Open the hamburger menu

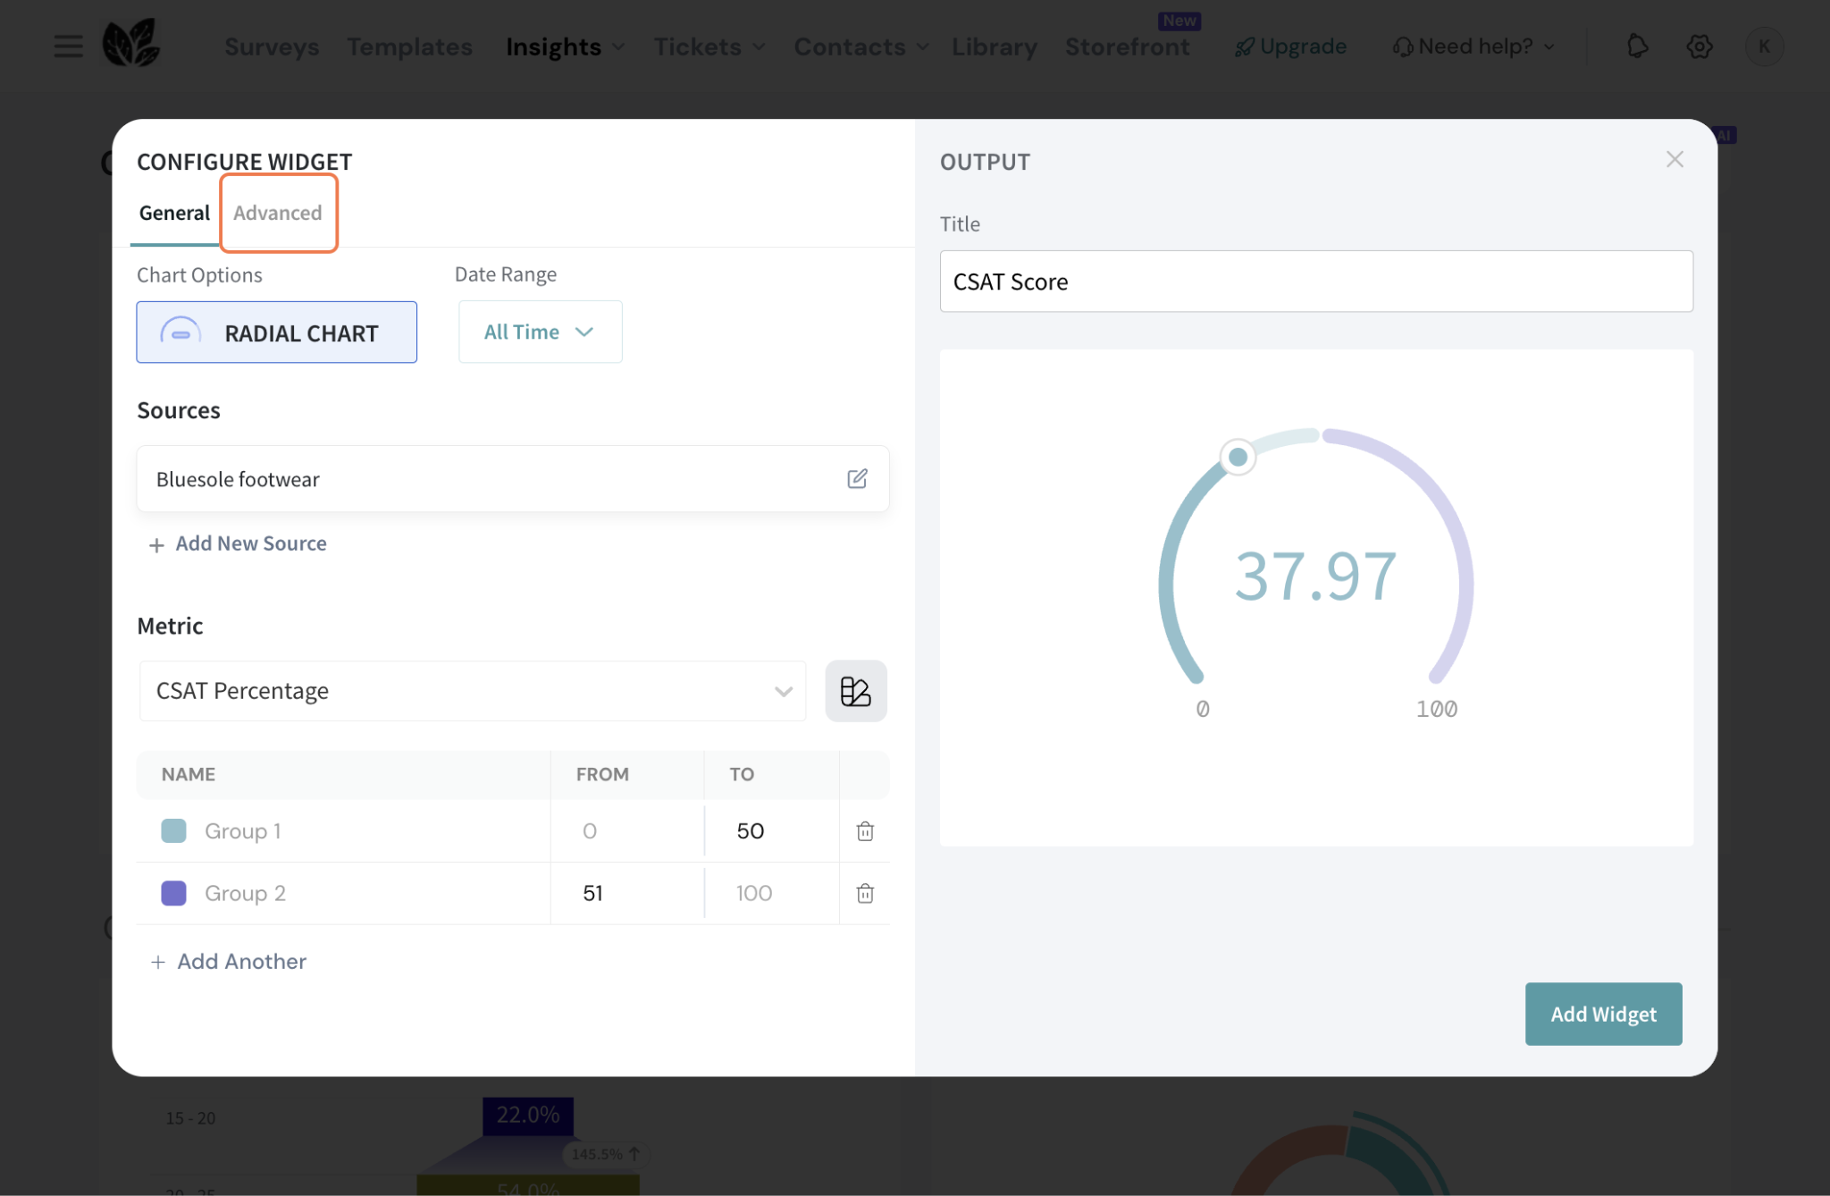[x=68, y=46]
